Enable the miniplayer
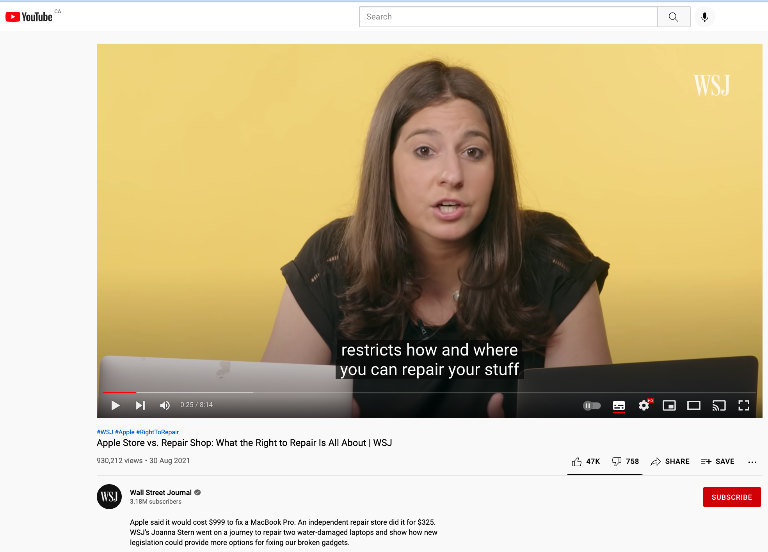The width and height of the screenshot is (768, 552). point(669,406)
